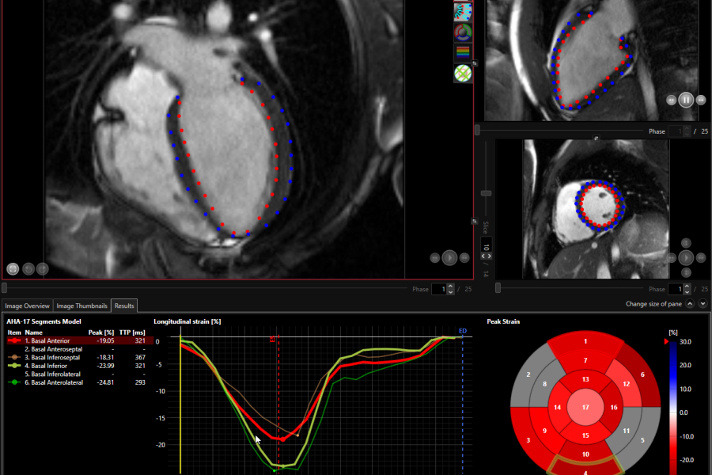Switch to the Image Overview tab

point(27,306)
